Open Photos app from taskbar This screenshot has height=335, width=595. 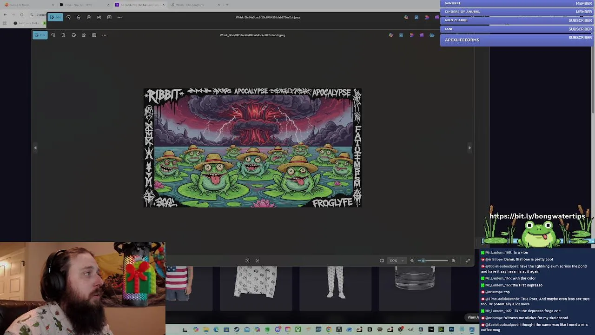[472, 330]
